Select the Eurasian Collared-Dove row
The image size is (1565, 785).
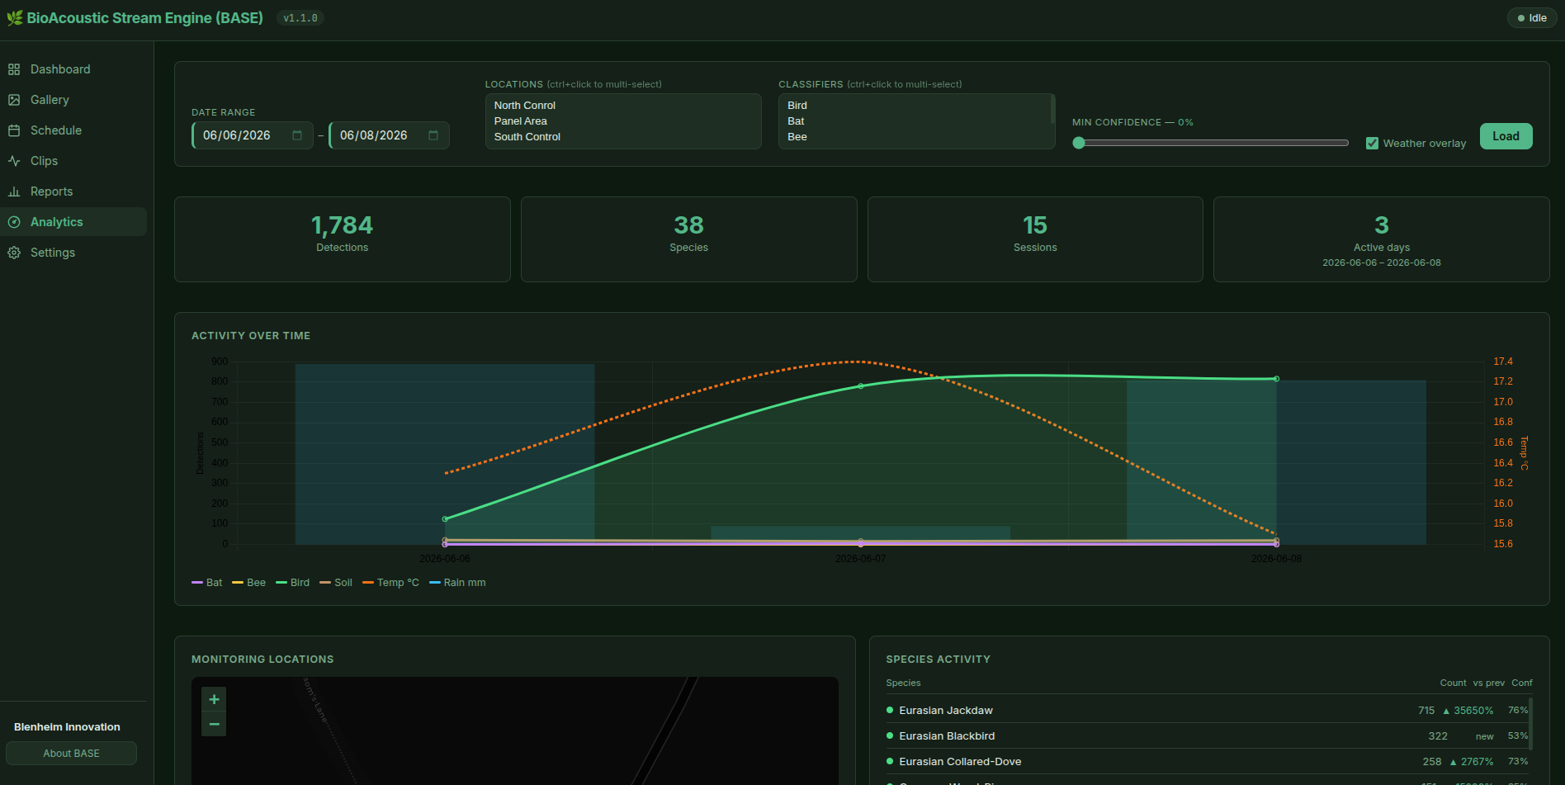[1208, 762]
